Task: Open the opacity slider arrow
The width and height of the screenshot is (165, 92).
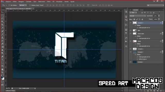Action: pyautogui.click(x=159, y=16)
